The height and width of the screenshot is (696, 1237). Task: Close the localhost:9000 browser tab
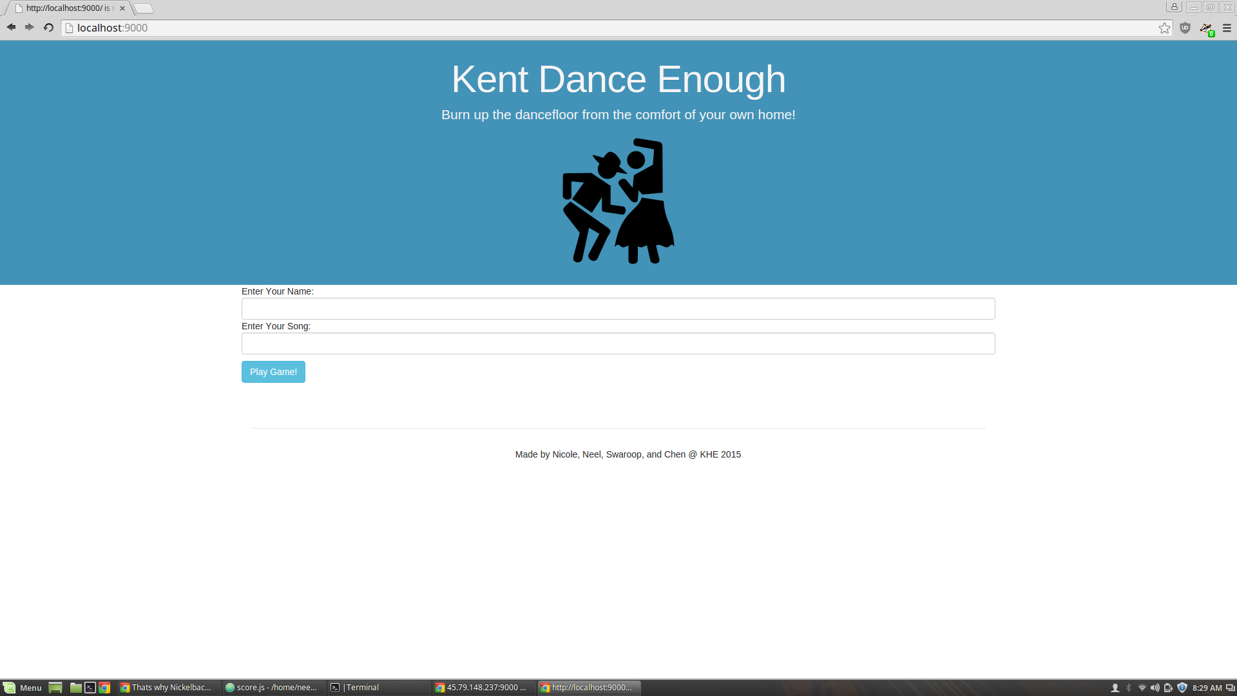pyautogui.click(x=122, y=8)
